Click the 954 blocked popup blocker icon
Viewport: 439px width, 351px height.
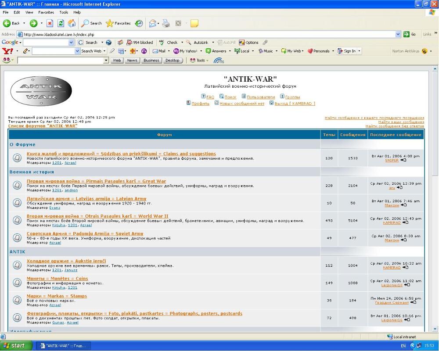[x=140, y=42]
